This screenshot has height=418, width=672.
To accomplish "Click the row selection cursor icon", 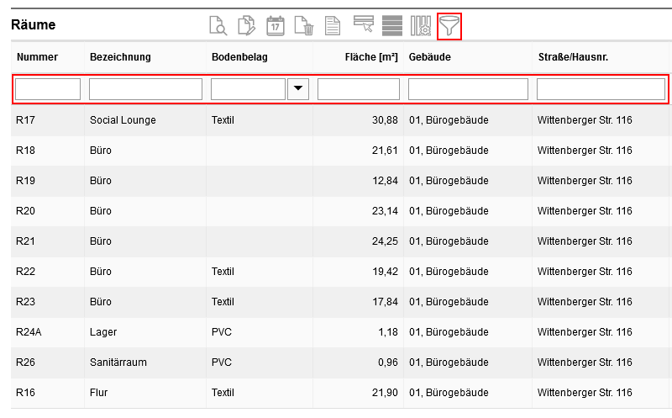I will pyautogui.click(x=363, y=27).
